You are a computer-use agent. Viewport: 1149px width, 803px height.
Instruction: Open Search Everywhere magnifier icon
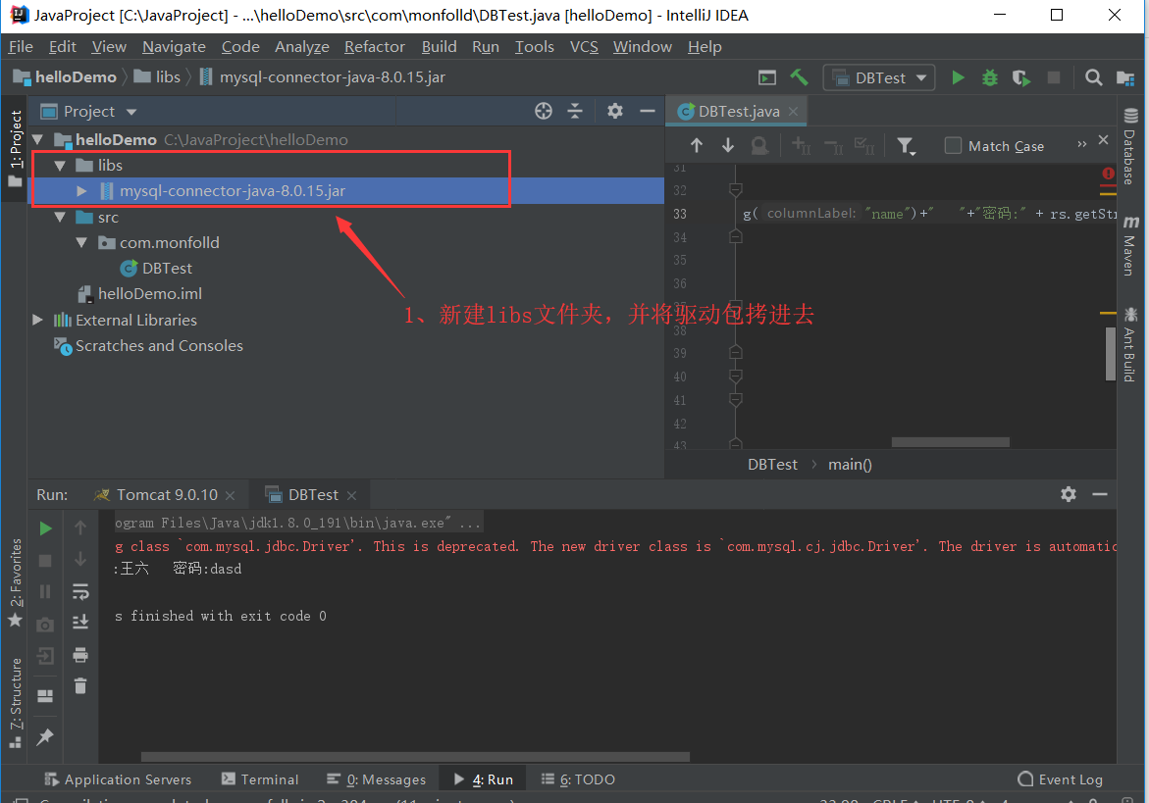(x=1093, y=77)
